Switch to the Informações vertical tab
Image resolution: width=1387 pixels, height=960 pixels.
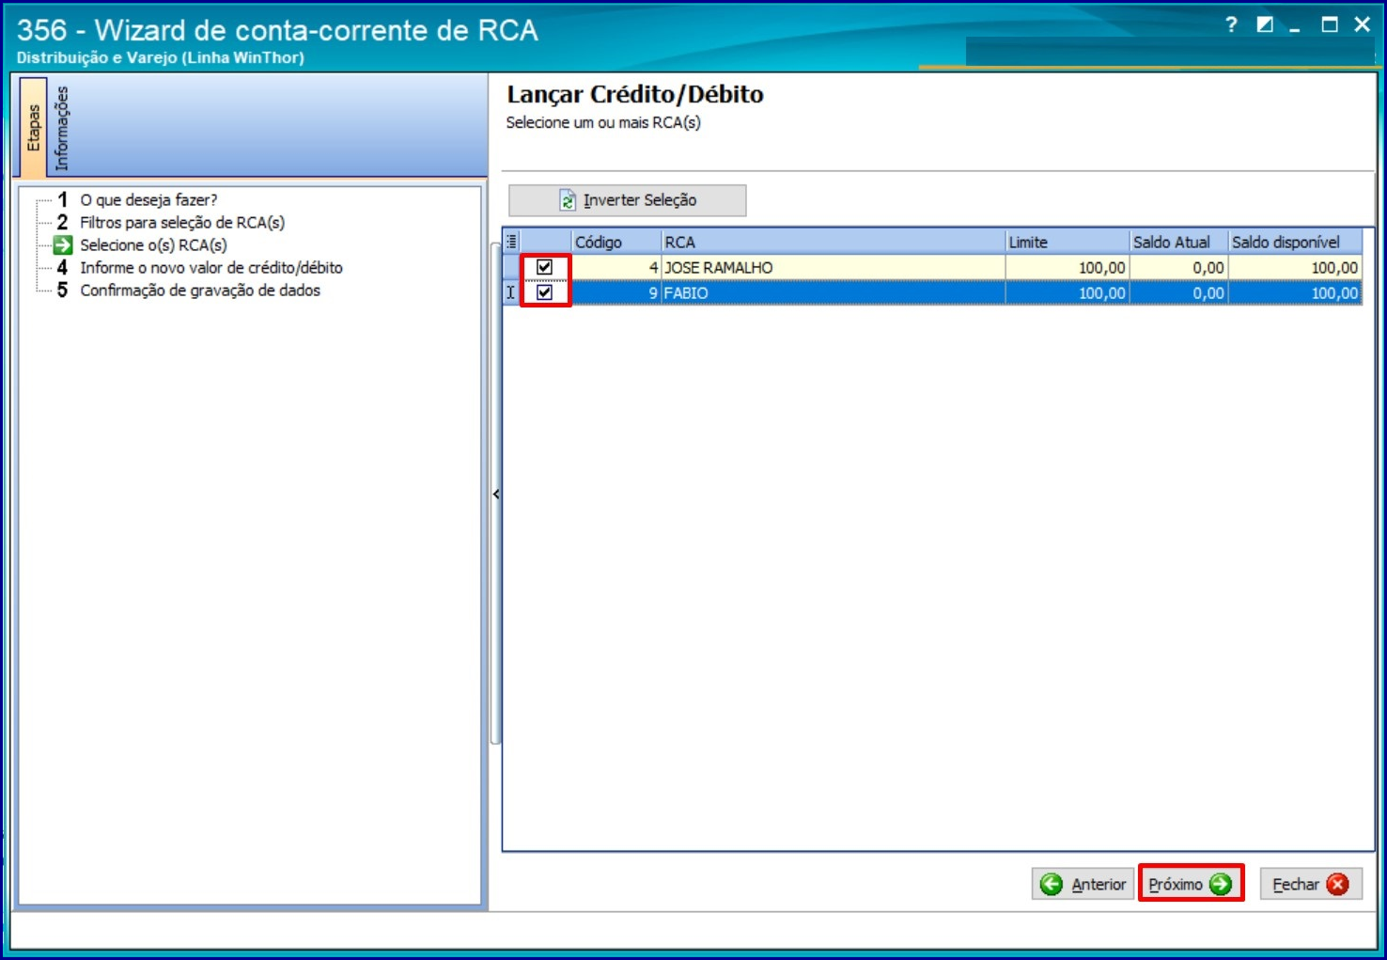click(x=61, y=128)
